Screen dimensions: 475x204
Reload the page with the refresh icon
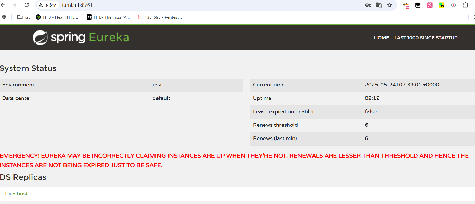pos(26,5)
